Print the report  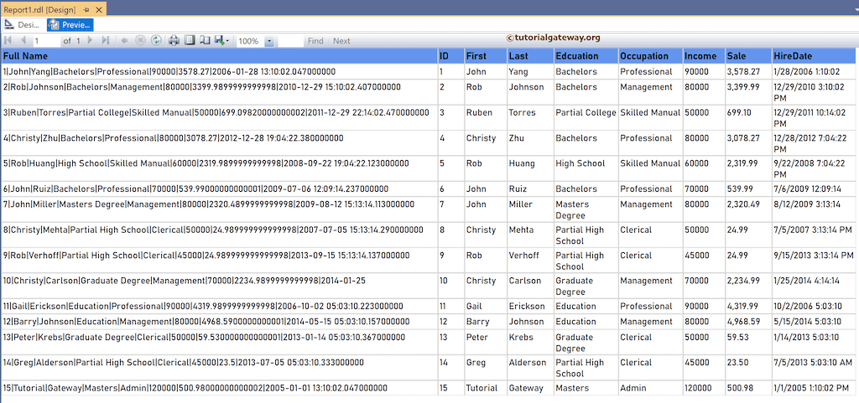tap(174, 40)
